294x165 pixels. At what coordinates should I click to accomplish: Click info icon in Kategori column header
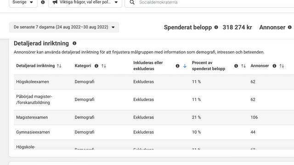click(x=96, y=66)
